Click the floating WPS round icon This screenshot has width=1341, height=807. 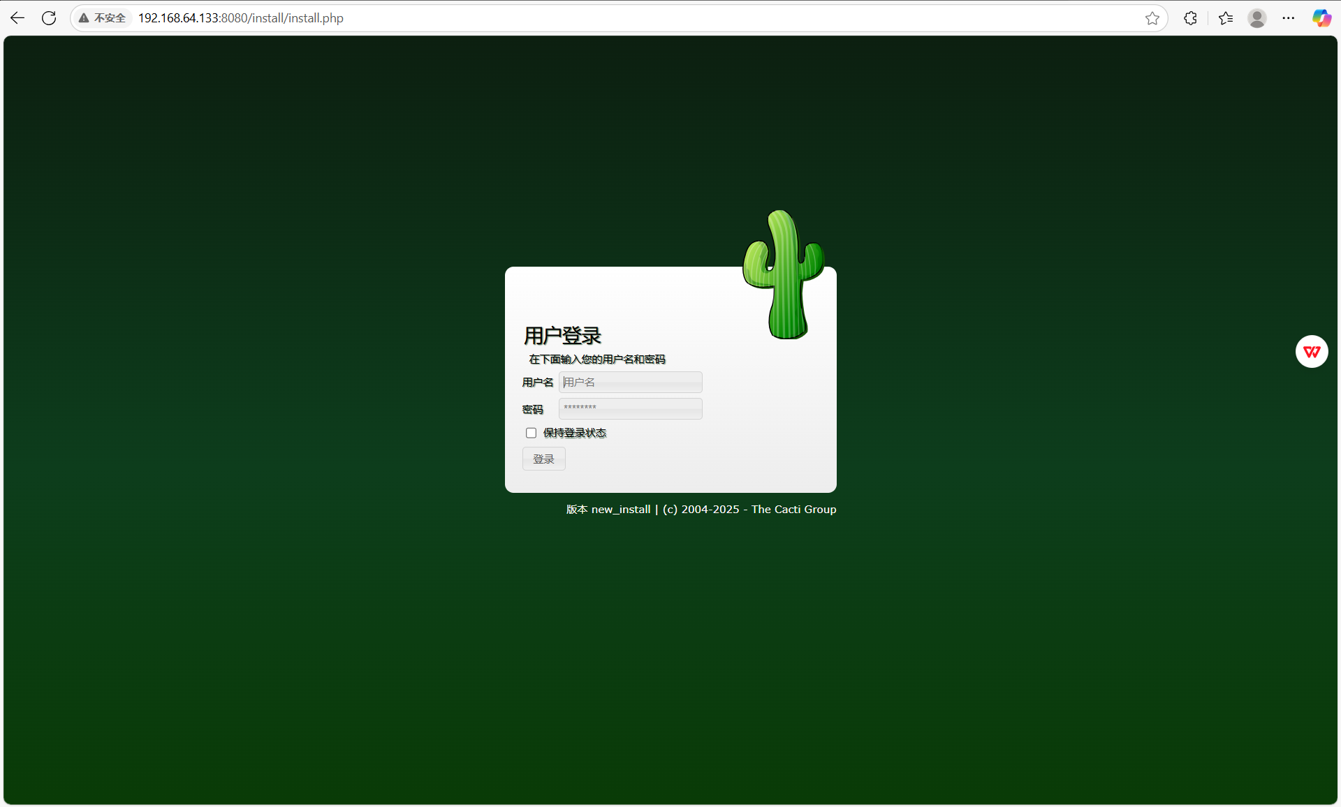[1312, 352]
